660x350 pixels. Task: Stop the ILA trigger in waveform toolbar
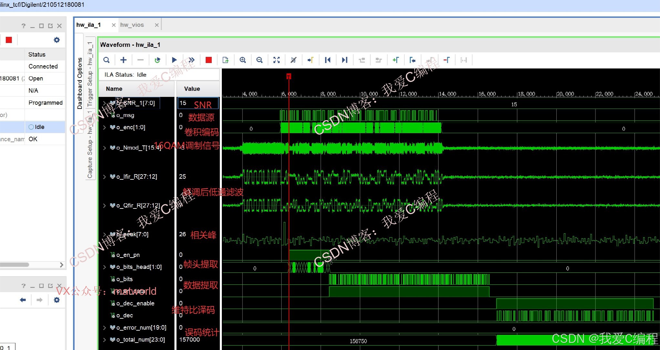[x=209, y=60]
